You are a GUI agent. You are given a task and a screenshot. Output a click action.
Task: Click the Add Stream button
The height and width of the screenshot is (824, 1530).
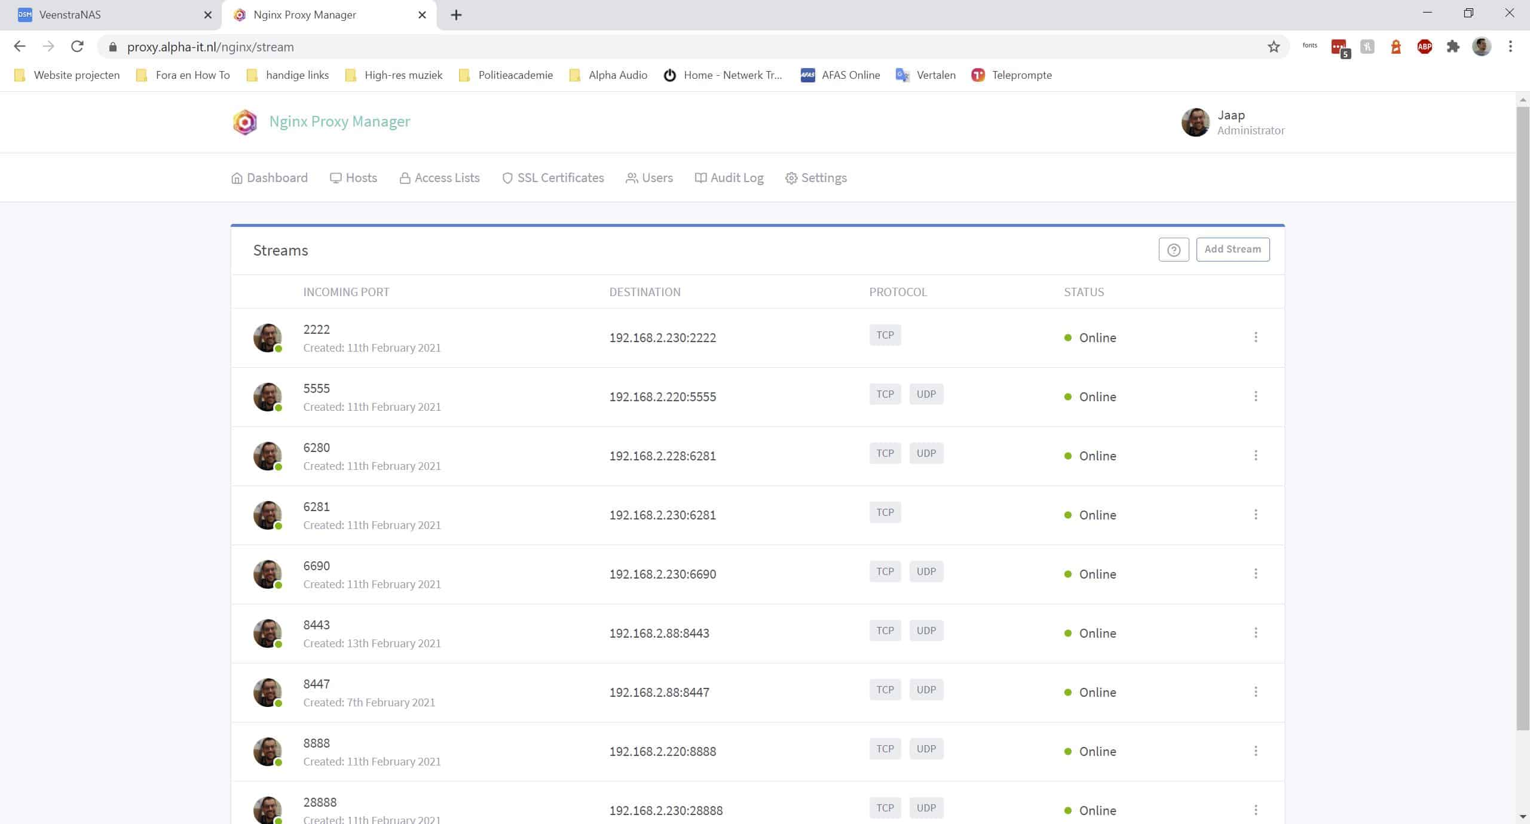pos(1232,250)
